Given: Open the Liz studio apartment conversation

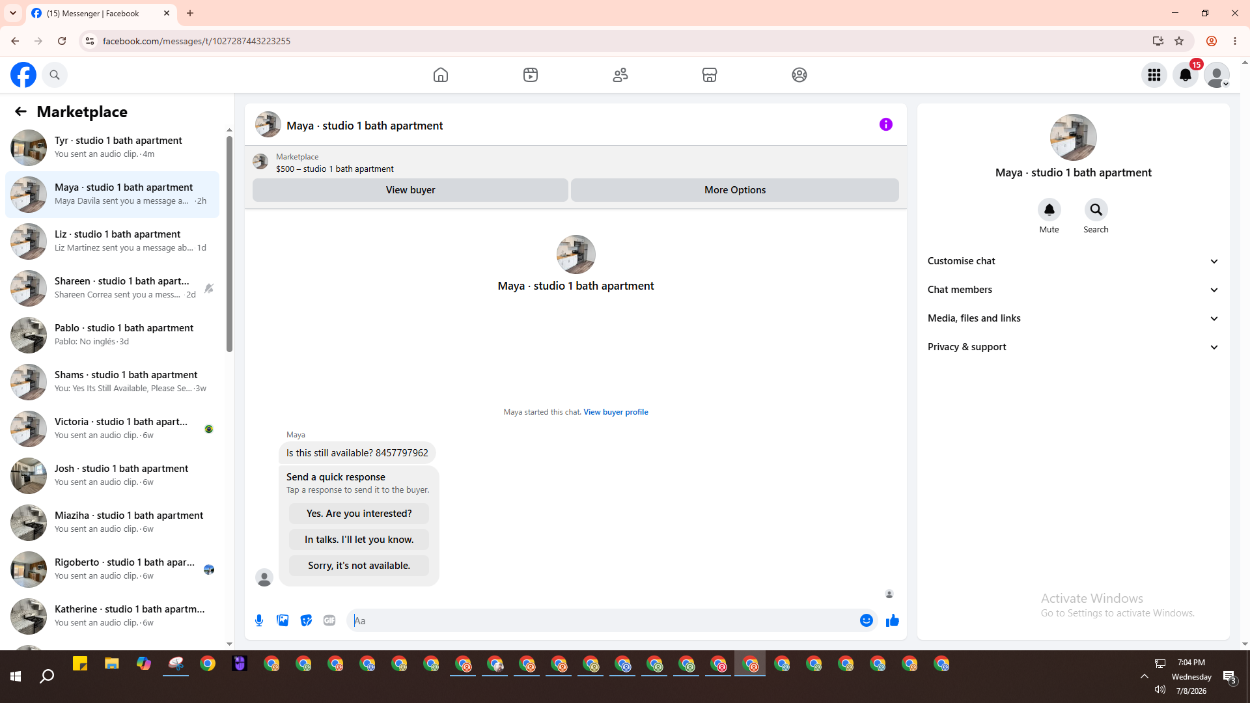Looking at the screenshot, I should 112,241.
